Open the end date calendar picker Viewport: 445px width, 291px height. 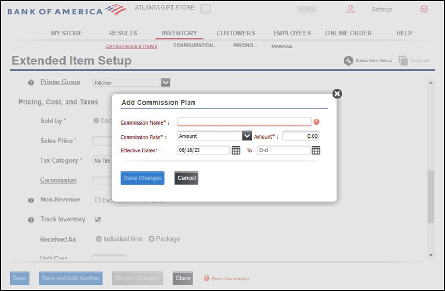316,150
